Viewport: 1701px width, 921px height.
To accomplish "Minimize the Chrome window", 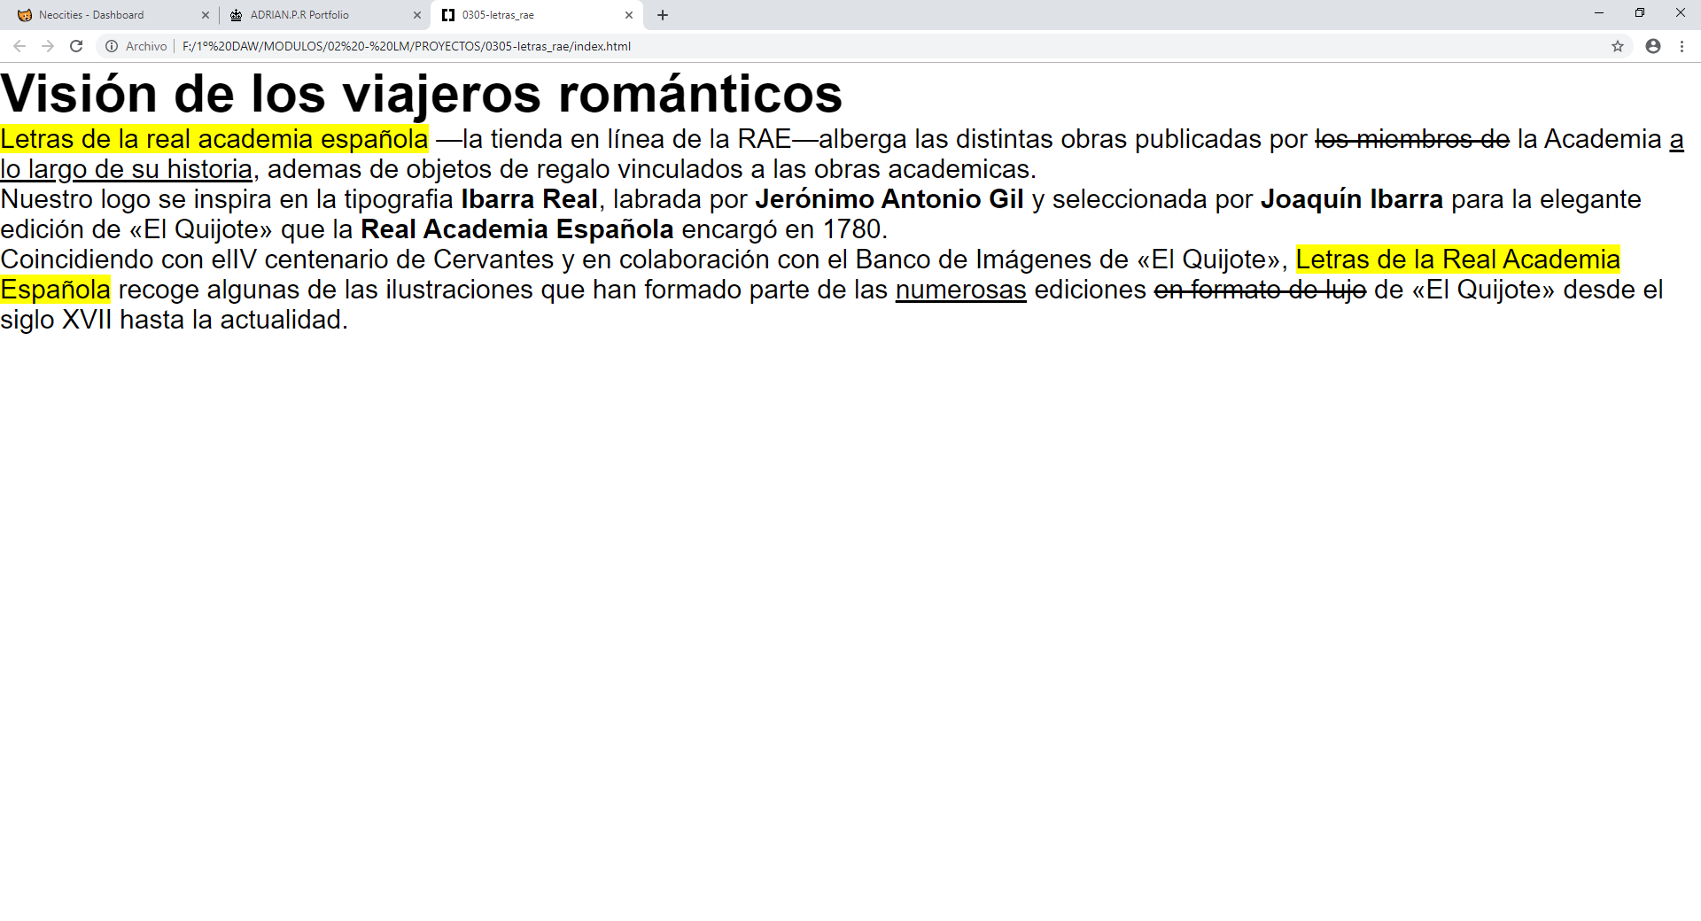I will click(x=1599, y=13).
